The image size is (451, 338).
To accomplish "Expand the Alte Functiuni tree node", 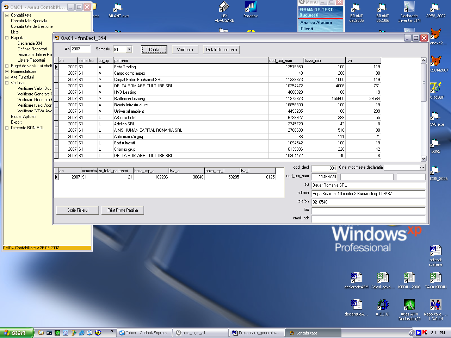I will pos(7,77).
